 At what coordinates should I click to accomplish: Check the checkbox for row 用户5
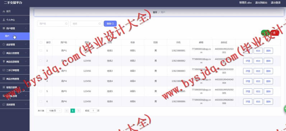click(41, 91)
